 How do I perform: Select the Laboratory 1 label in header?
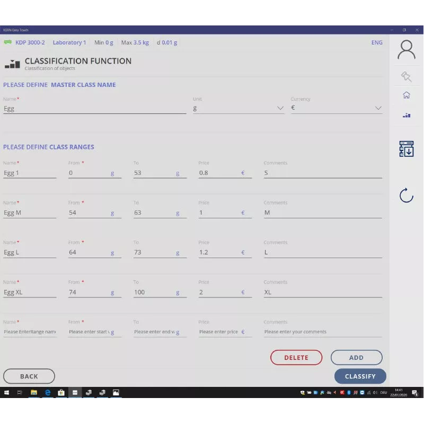(69, 42)
